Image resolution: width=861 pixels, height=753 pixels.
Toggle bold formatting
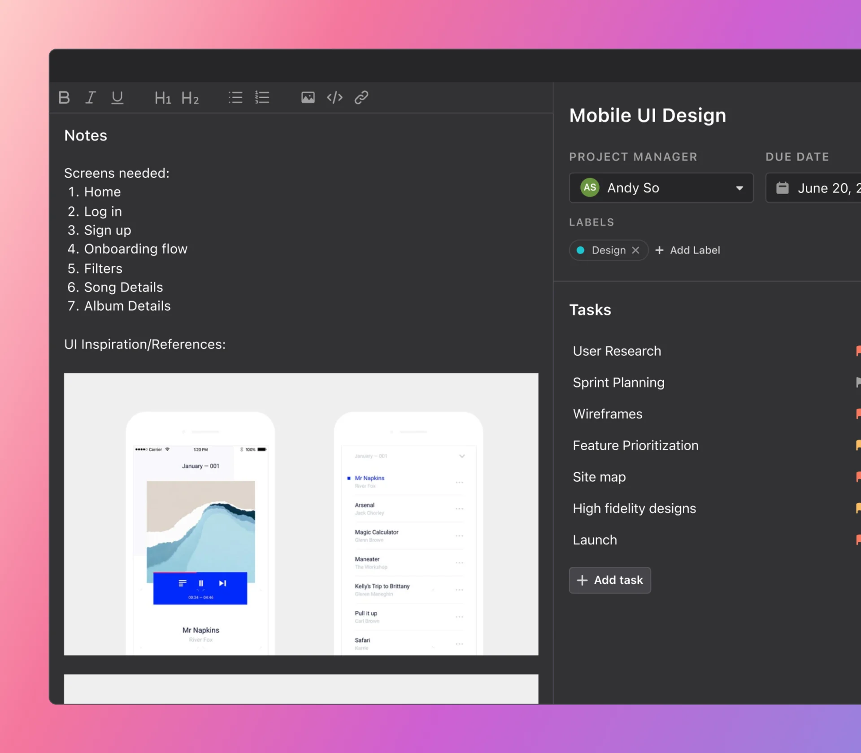[x=64, y=97]
